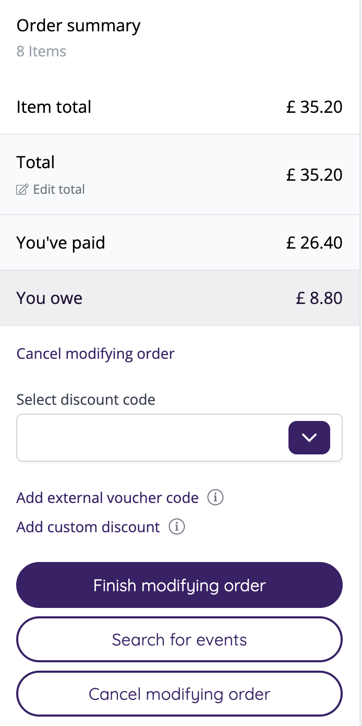This screenshot has width=362, height=726.
Task: Click the 8 Items count label
Action: click(41, 52)
